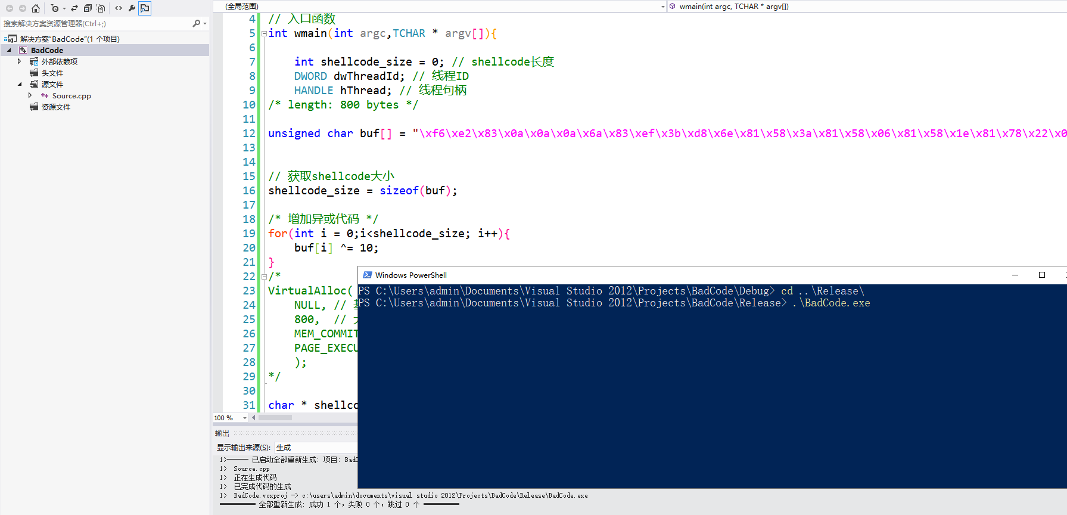Select the 资源文件 tree item

(x=55, y=107)
